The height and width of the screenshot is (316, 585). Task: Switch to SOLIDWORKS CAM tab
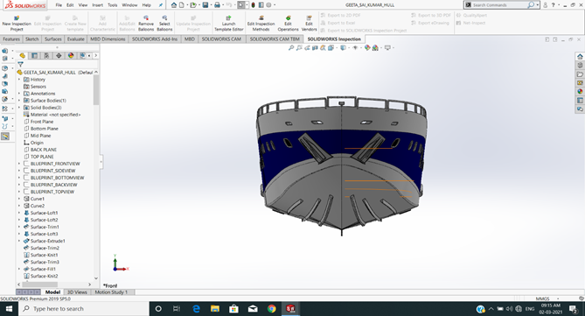(221, 39)
